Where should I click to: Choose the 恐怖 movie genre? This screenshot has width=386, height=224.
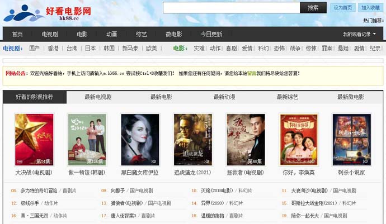(x=279, y=48)
